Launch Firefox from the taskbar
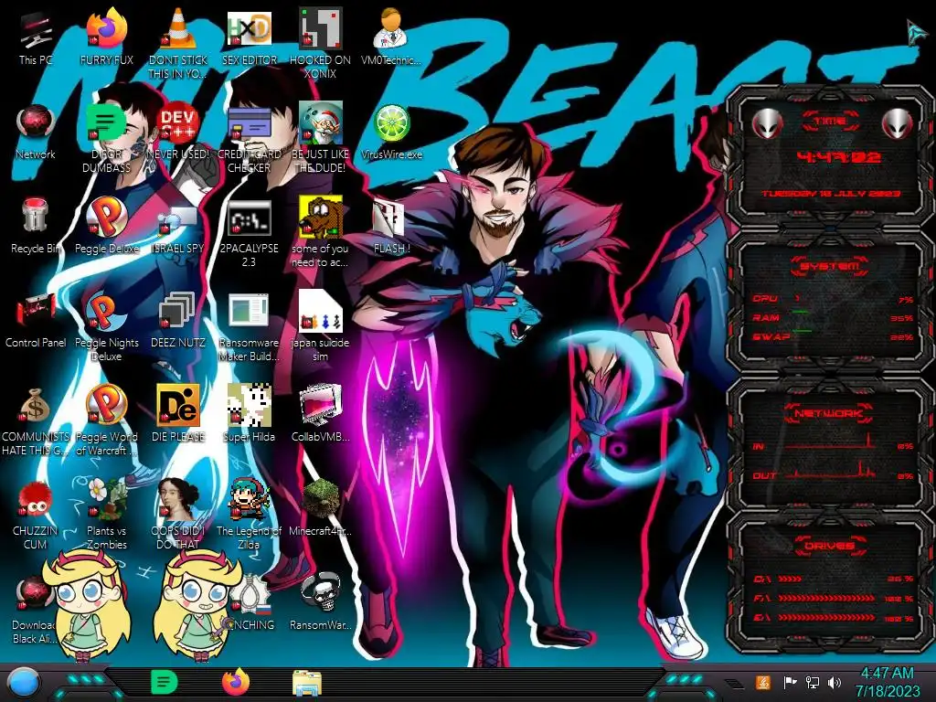The image size is (936, 702). tap(236, 682)
